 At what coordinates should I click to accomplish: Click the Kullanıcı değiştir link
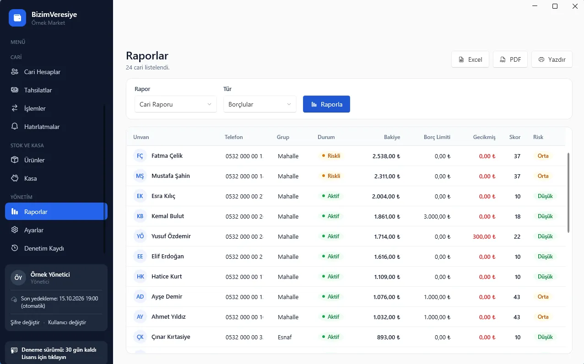pyautogui.click(x=67, y=322)
